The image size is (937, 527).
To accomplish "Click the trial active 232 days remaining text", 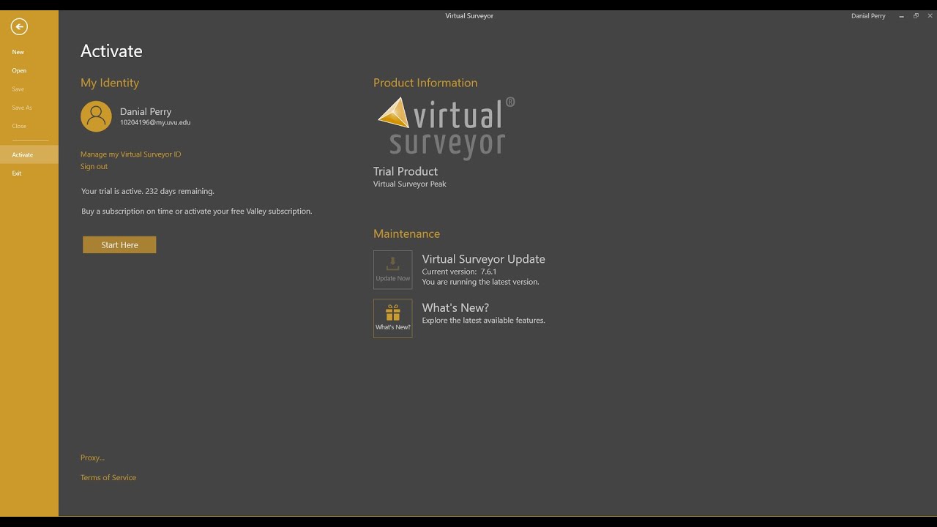I will pyautogui.click(x=148, y=191).
